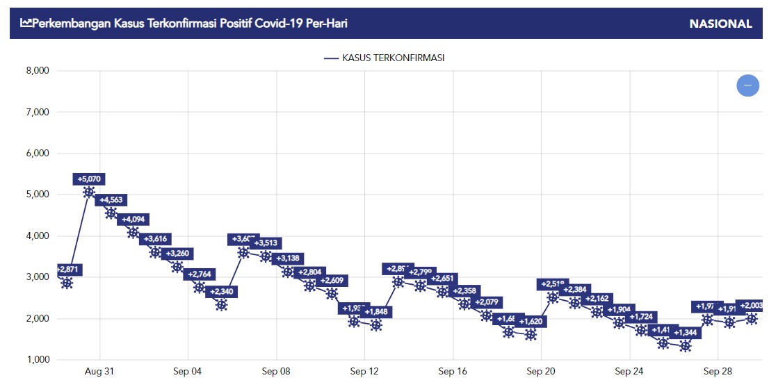Screen dimensions: 769x387
Task: Select the +3,513 data label
Action: 266,243
